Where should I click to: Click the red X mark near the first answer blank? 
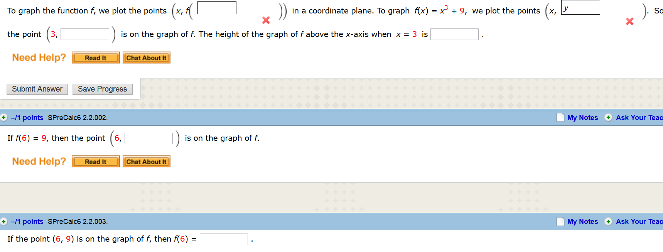(x=265, y=20)
